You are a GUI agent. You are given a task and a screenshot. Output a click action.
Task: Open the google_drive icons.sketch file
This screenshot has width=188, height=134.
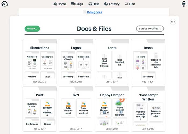pos(156,61)
